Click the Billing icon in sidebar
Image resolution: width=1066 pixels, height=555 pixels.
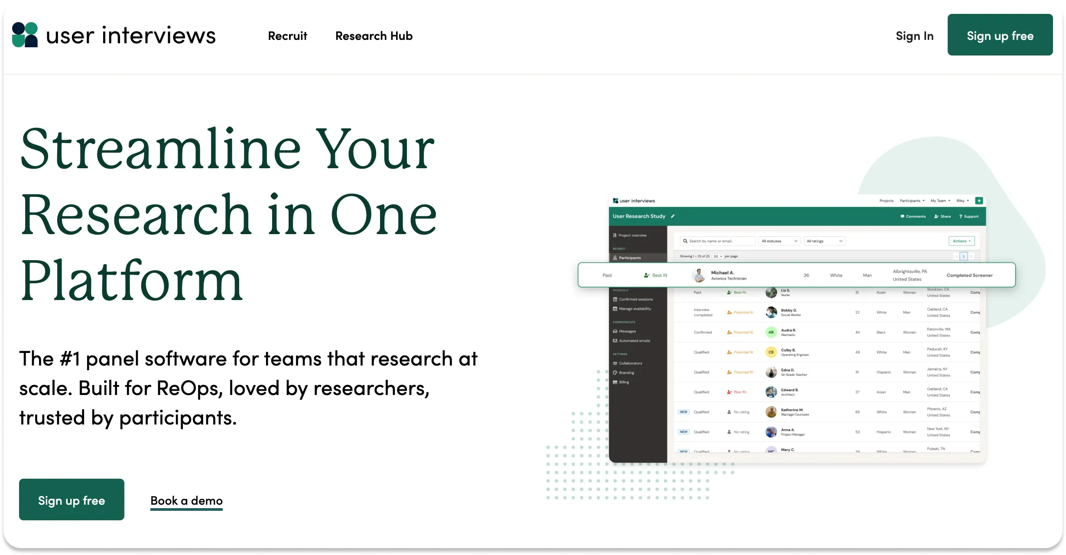[614, 382]
